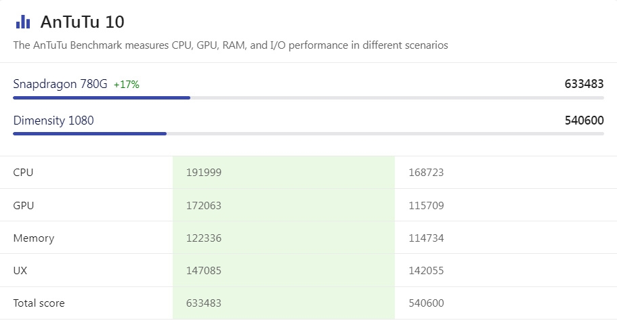Select the Total score row label

[39, 303]
